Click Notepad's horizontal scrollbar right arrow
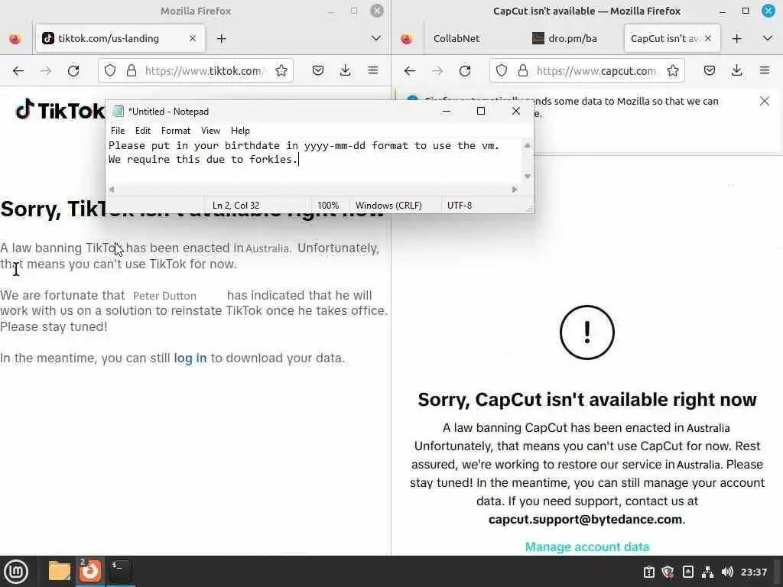This screenshot has height=587, width=783. click(515, 190)
